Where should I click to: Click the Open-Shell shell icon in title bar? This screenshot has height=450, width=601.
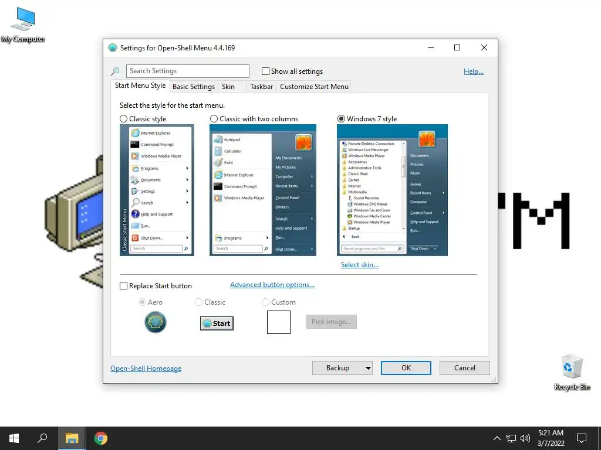point(113,48)
